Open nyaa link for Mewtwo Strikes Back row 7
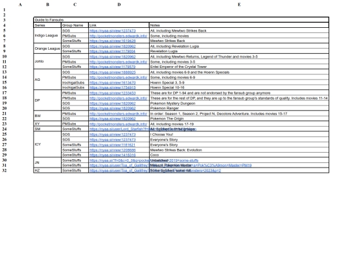Image resolution: width=350 pixels, height=262 pixels. coord(113,41)
